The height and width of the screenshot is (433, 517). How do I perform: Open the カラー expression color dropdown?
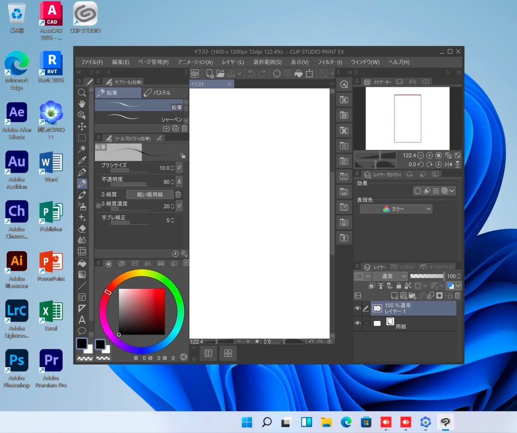click(396, 209)
